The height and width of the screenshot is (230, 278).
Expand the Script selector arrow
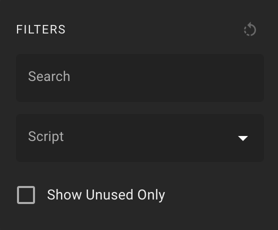(x=243, y=138)
